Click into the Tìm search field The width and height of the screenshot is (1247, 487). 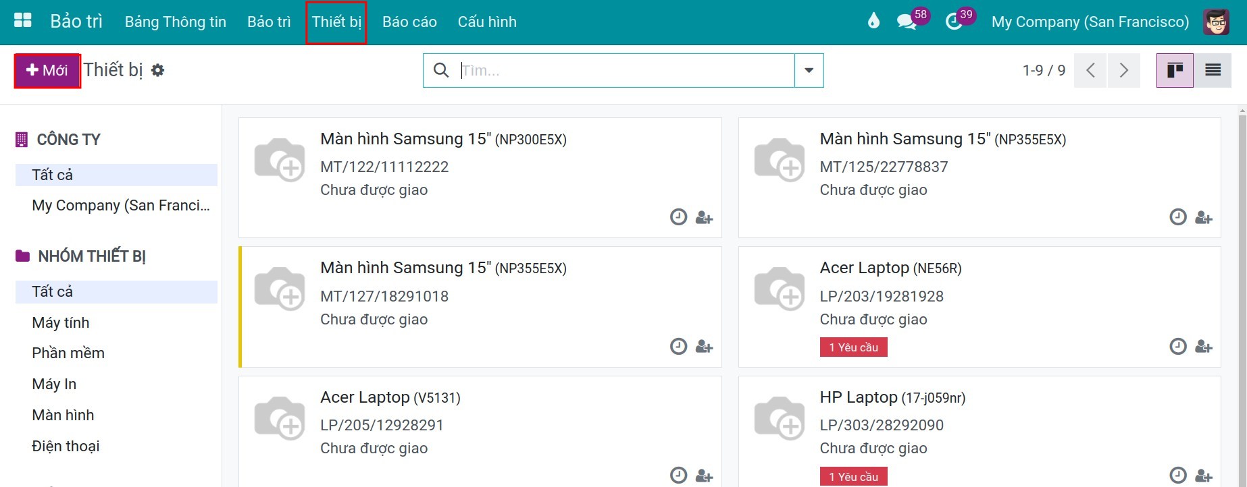(625, 70)
